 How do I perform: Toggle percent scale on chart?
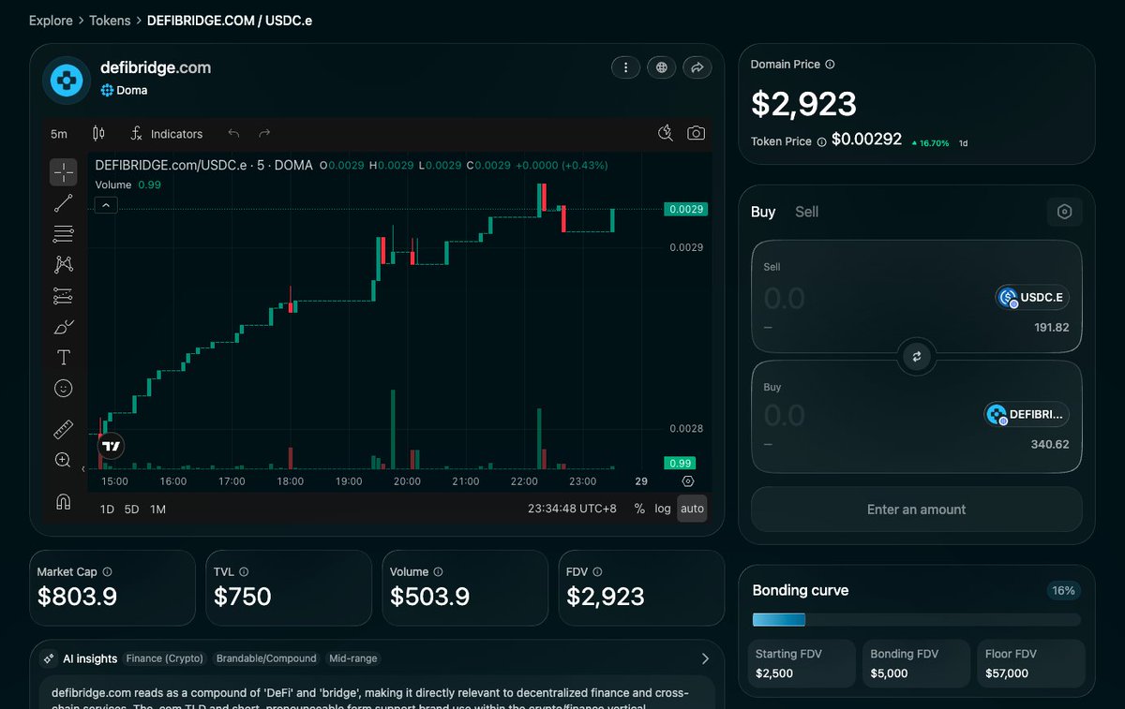639,509
